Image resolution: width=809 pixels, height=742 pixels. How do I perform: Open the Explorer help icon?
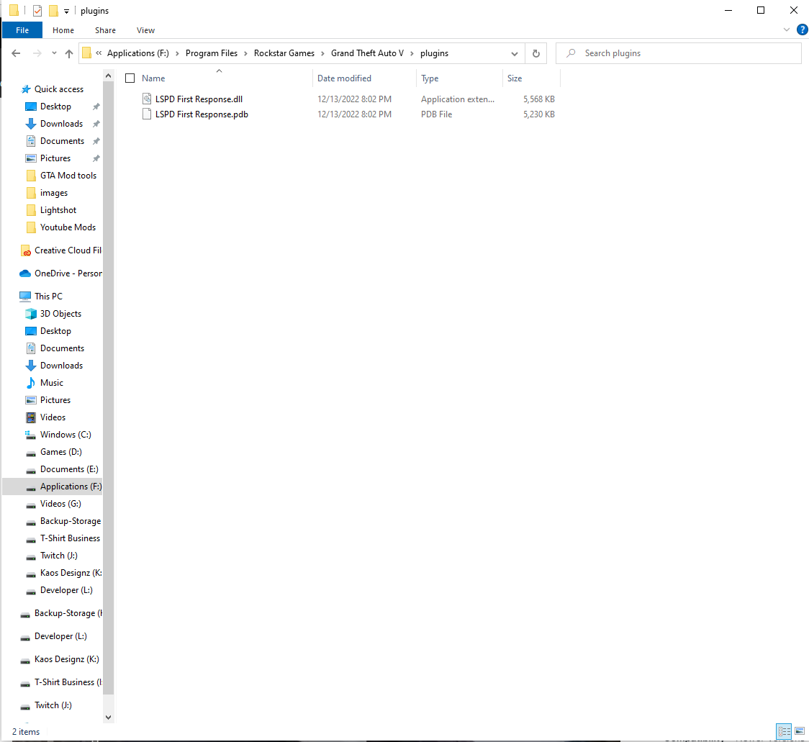click(802, 30)
